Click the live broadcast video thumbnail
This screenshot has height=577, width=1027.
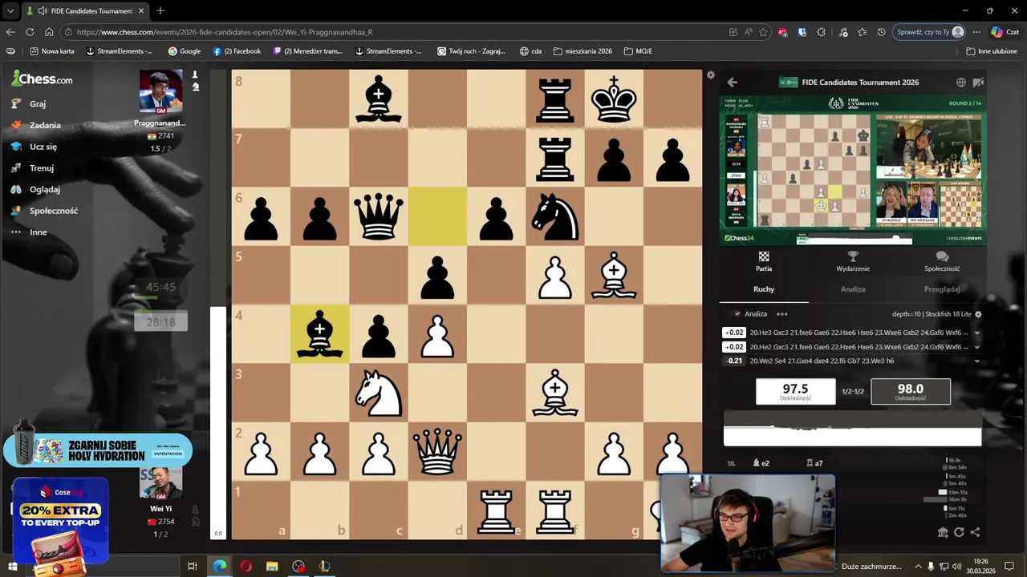point(852,170)
